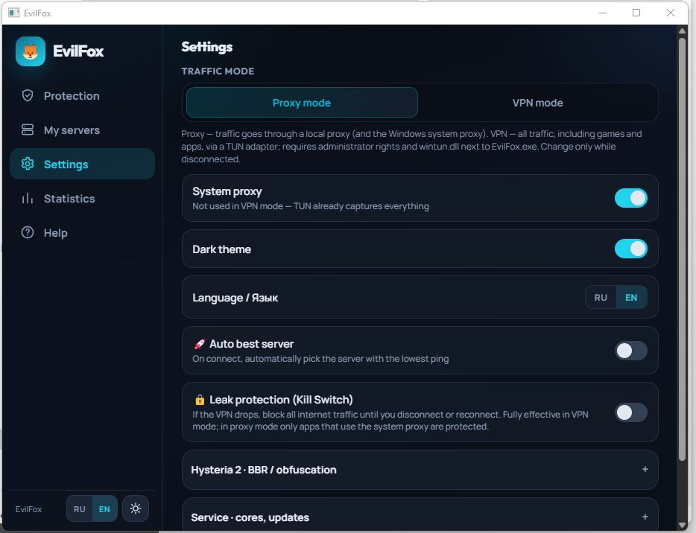Screen dimensions: 696x533
Task: Click the plus sign on Service row
Action: tap(645, 517)
